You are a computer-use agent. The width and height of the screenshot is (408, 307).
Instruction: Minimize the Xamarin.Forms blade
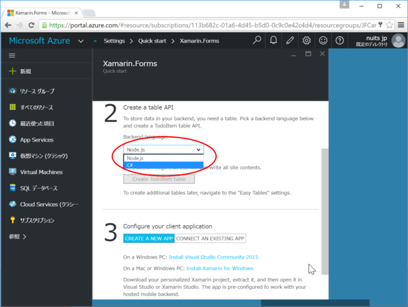294,55
